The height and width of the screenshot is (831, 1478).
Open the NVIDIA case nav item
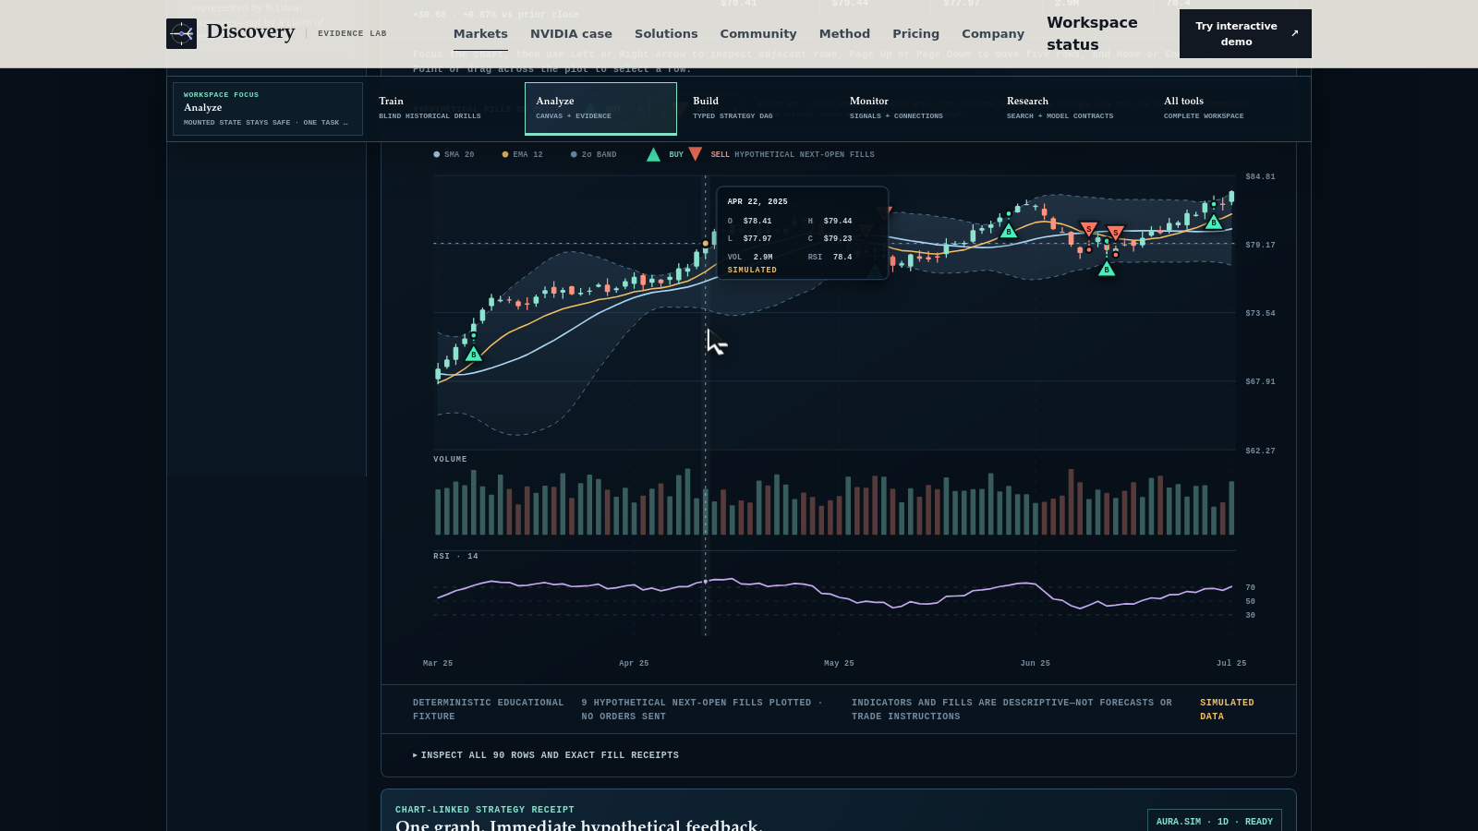pos(571,33)
